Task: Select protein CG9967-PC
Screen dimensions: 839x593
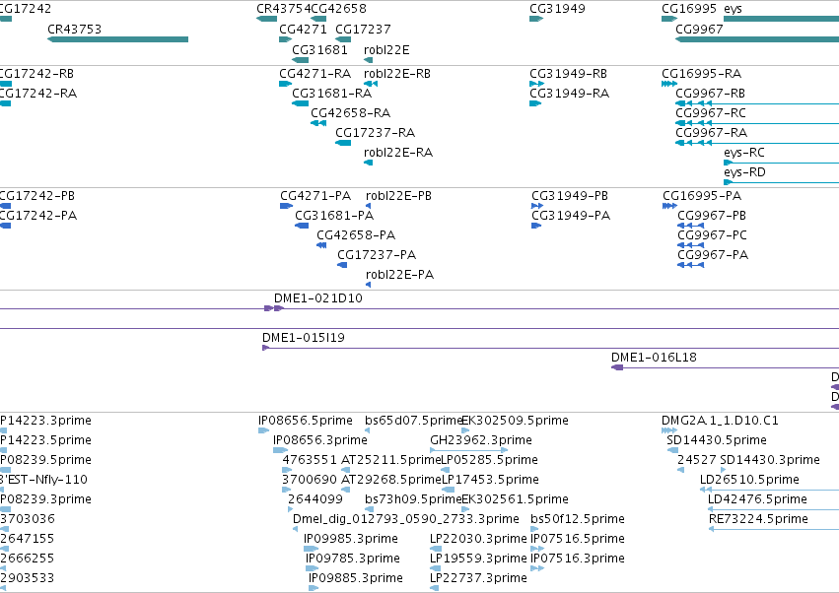Action: tap(712, 235)
